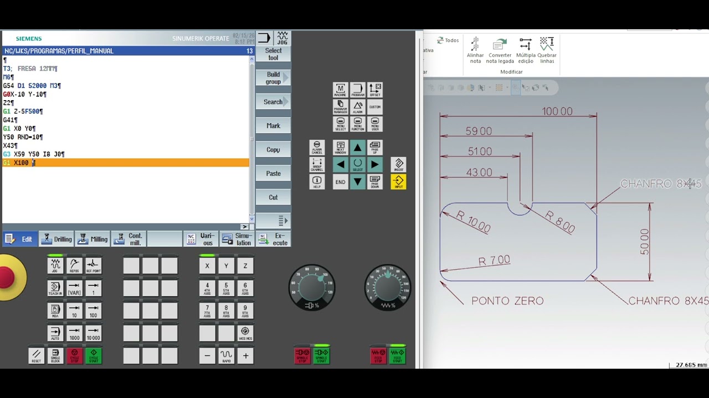The image size is (709, 398).
Task: Activate MDA mode key
Action: [55, 311]
